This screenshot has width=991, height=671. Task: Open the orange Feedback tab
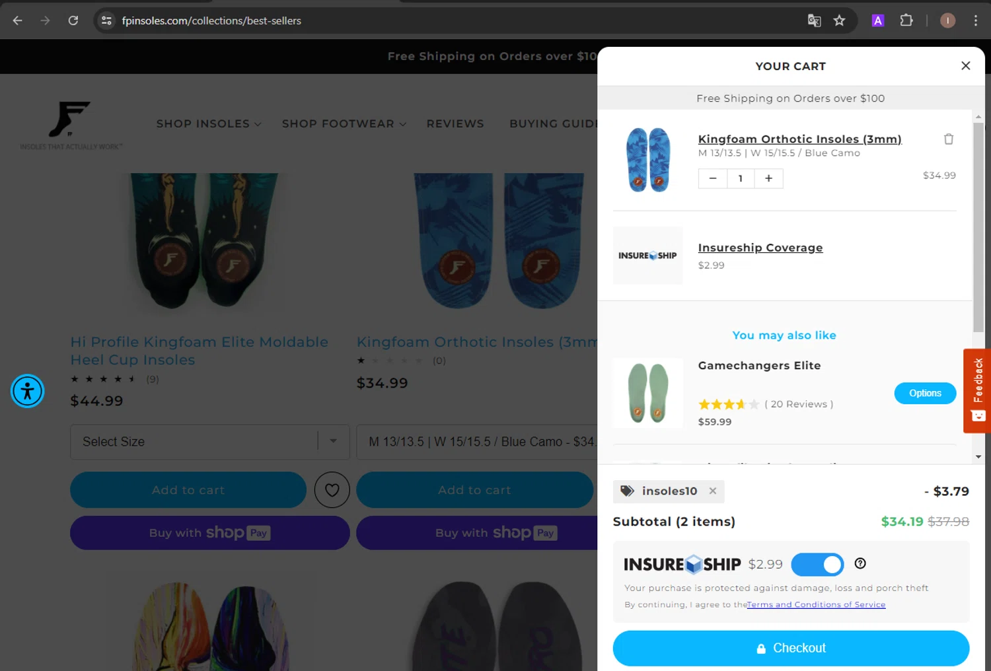coord(978,390)
